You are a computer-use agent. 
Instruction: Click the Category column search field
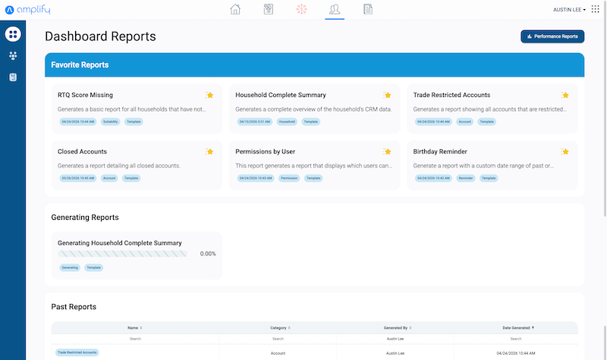278,339
